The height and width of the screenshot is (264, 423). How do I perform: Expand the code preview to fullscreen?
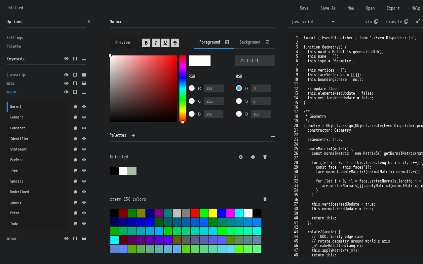[418, 21]
